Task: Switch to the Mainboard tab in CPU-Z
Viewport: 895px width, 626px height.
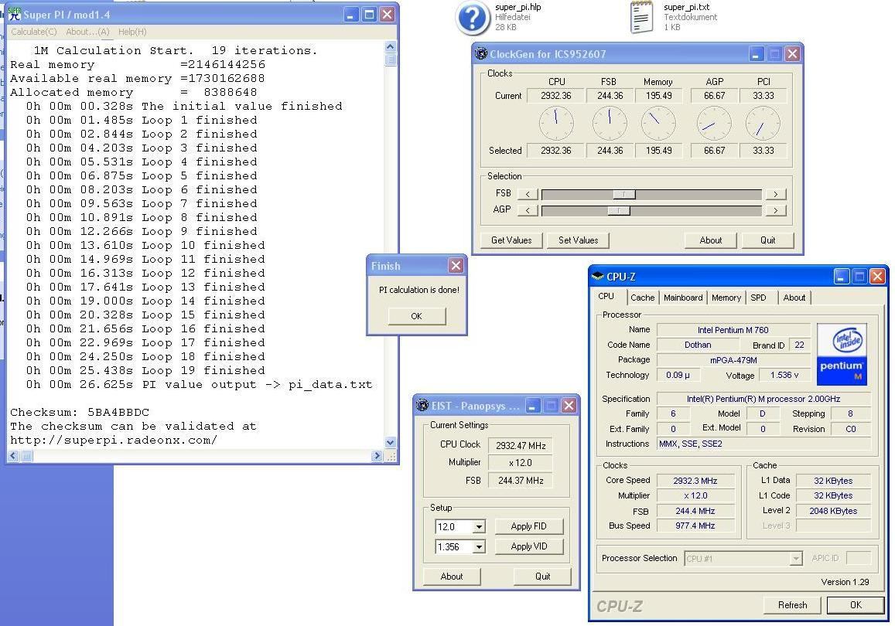Action: 683,298
